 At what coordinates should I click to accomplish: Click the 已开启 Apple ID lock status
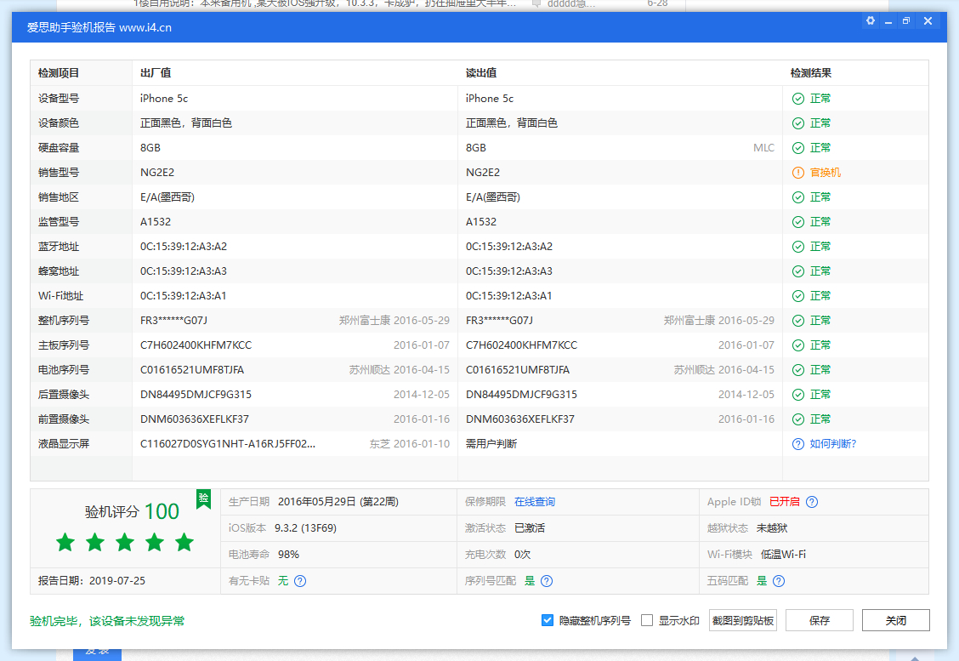point(785,502)
